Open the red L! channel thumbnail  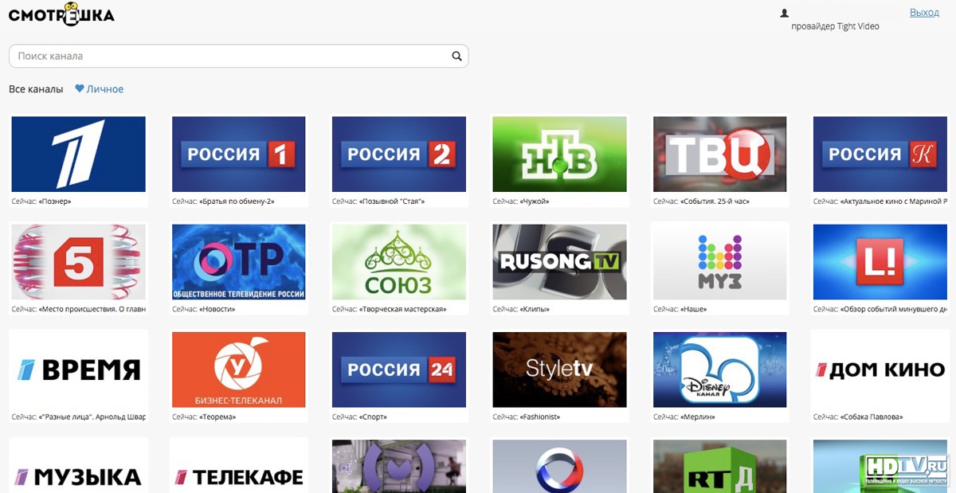[x=880, y=262]
